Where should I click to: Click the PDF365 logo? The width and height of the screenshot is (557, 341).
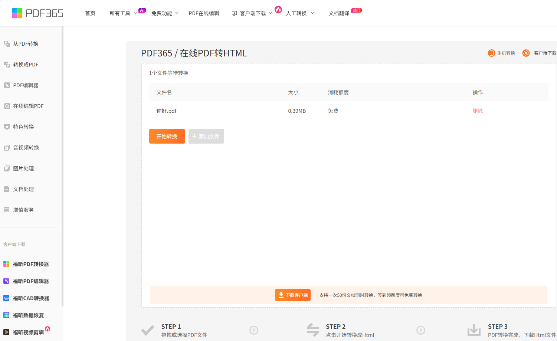coord(37,13)
